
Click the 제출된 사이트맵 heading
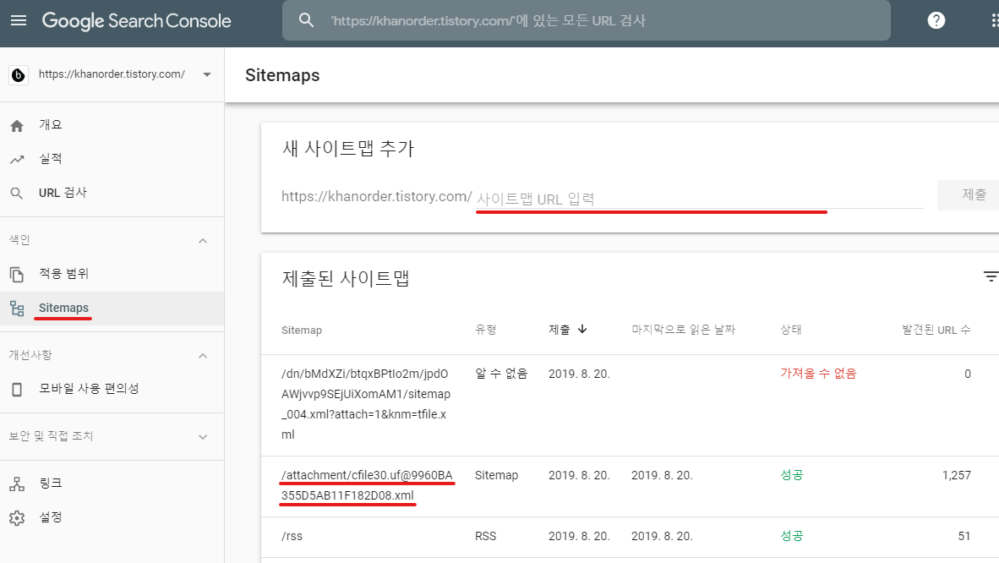pyautogui.click(x=346, y=279)
